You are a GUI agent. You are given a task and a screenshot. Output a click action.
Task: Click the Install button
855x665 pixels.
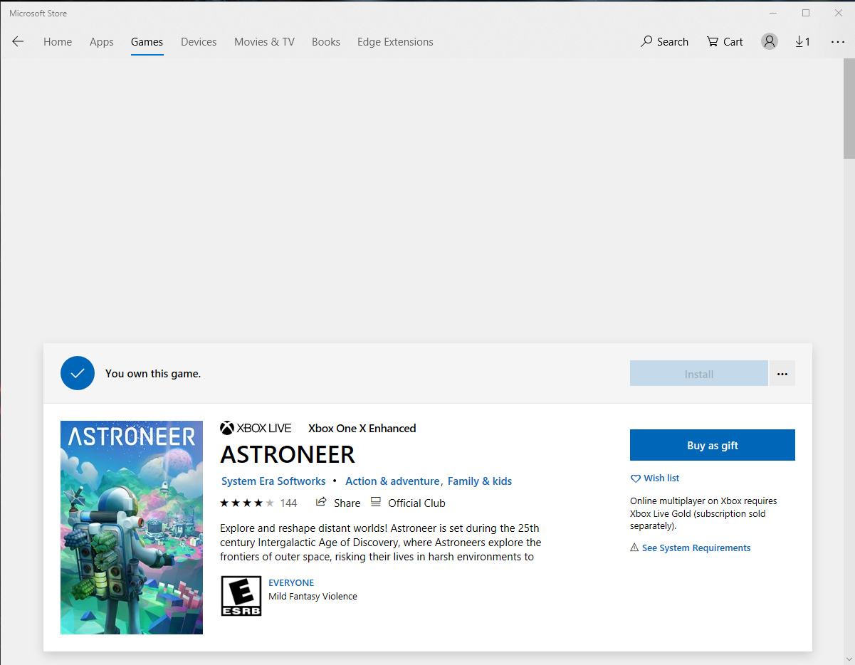698,374
